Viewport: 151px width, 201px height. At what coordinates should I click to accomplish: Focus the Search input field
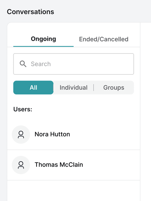point(73,64)
